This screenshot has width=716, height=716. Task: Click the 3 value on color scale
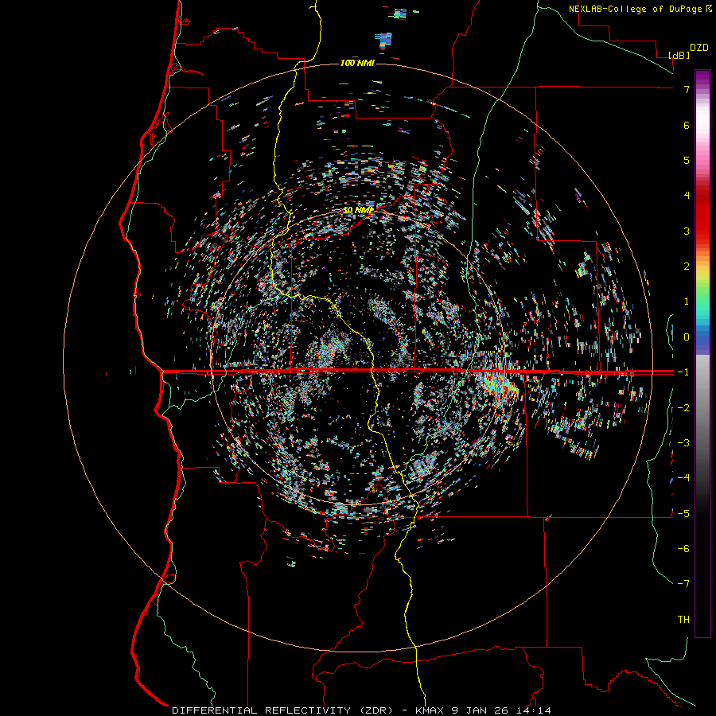(x=687, y=231)
